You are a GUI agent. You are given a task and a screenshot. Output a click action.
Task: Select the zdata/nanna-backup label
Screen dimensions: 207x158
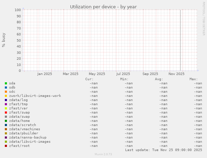pyautogui.click(x=28, y=138)
